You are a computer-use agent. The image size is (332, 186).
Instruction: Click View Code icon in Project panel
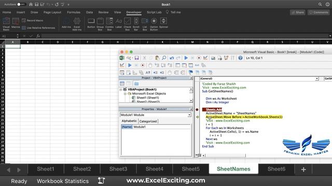pos(122,84)
